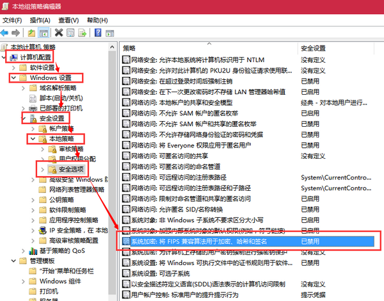Select 网络访问: 不允许存储网络身份验证的密码和凭据
Viewport: 384px width, 301px height.
(x=197, y=134)
